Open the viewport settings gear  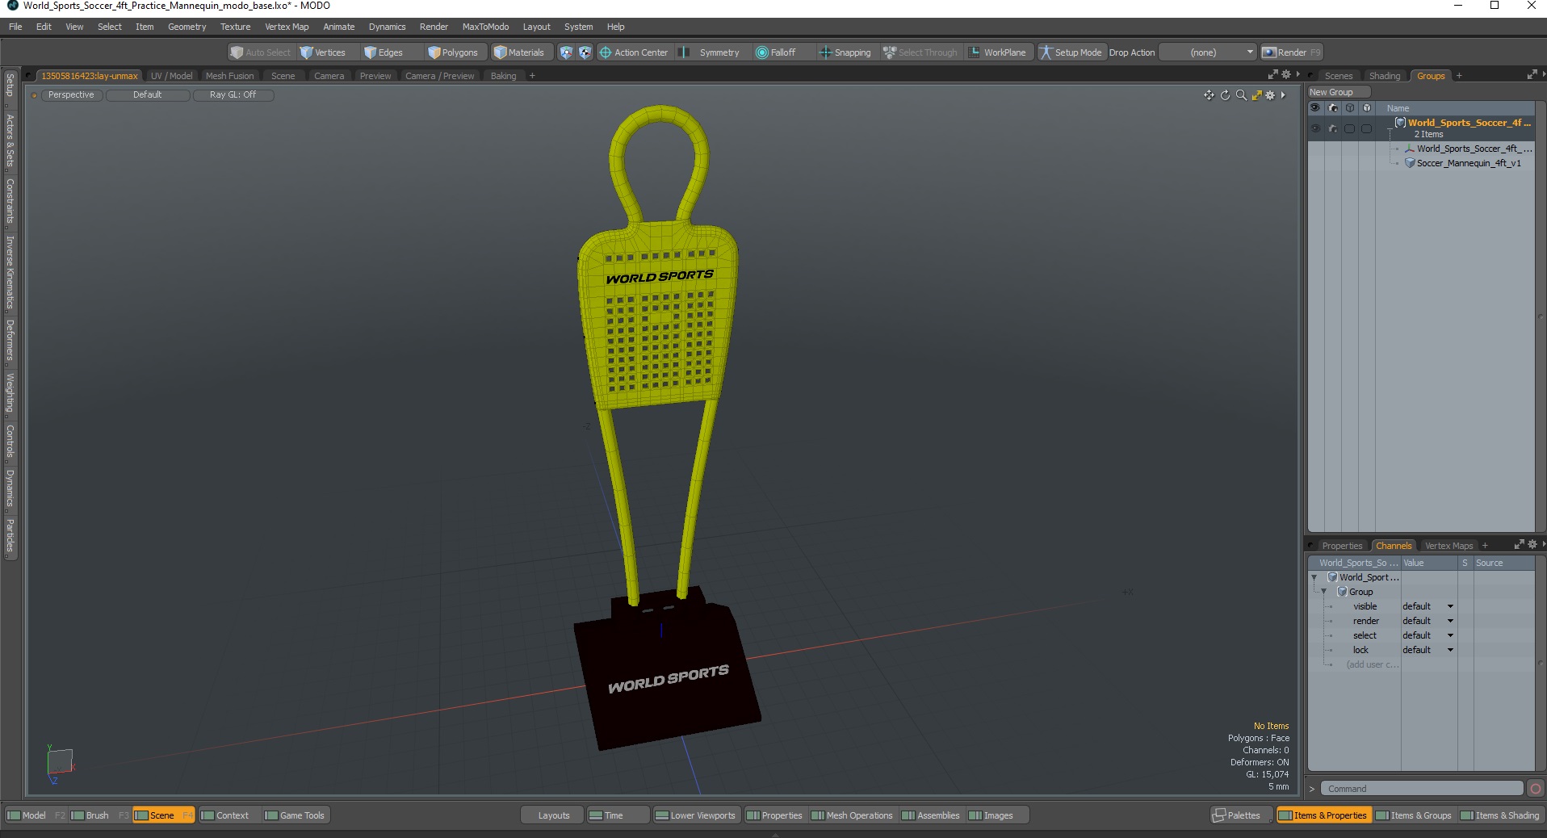1270,95
